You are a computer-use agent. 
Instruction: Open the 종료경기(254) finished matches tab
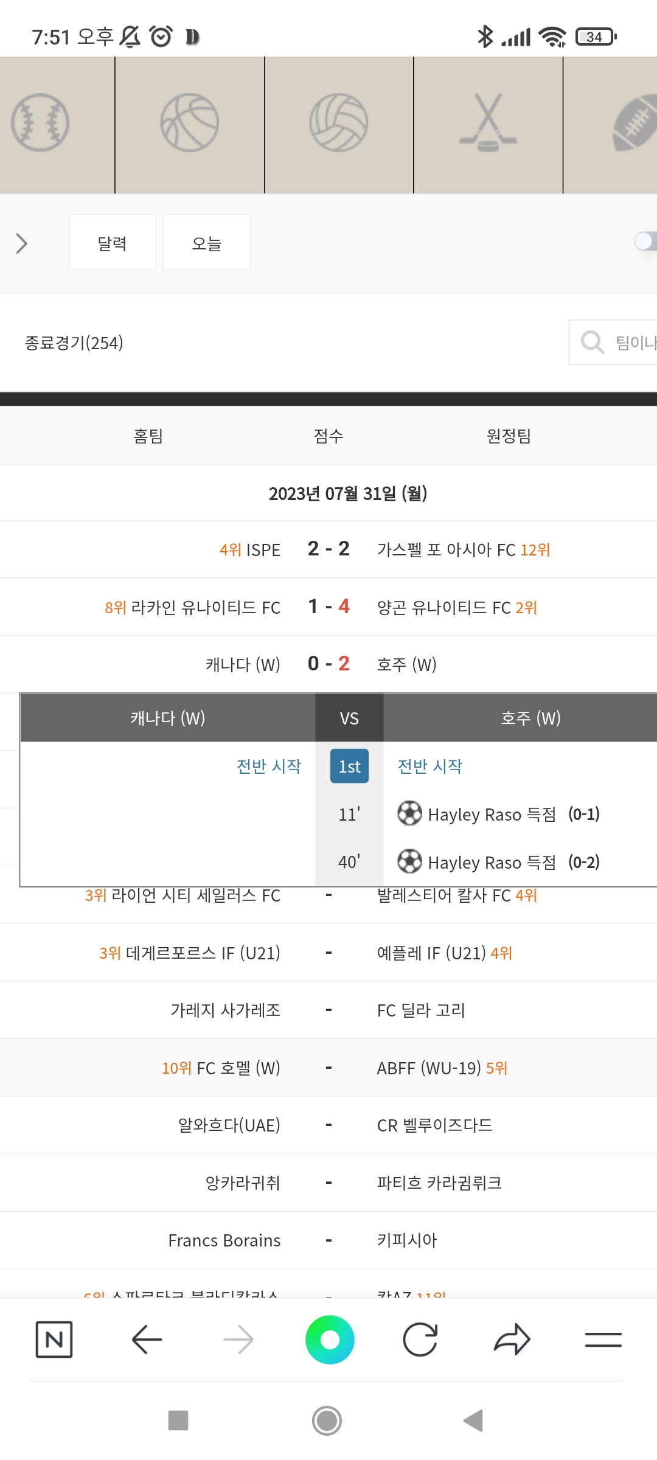tap(74, 343)
